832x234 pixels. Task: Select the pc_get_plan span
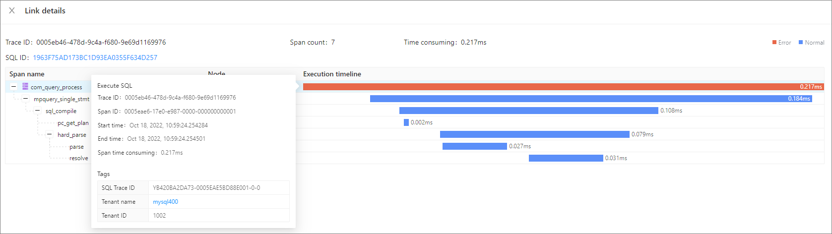(x=73, y=123)
